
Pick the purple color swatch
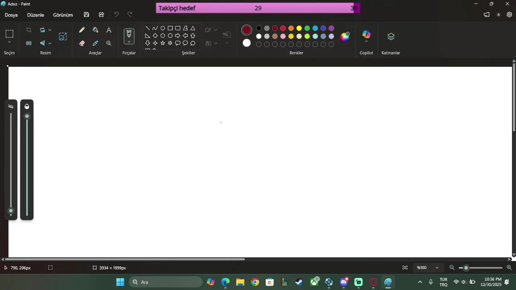click(331, 28)
